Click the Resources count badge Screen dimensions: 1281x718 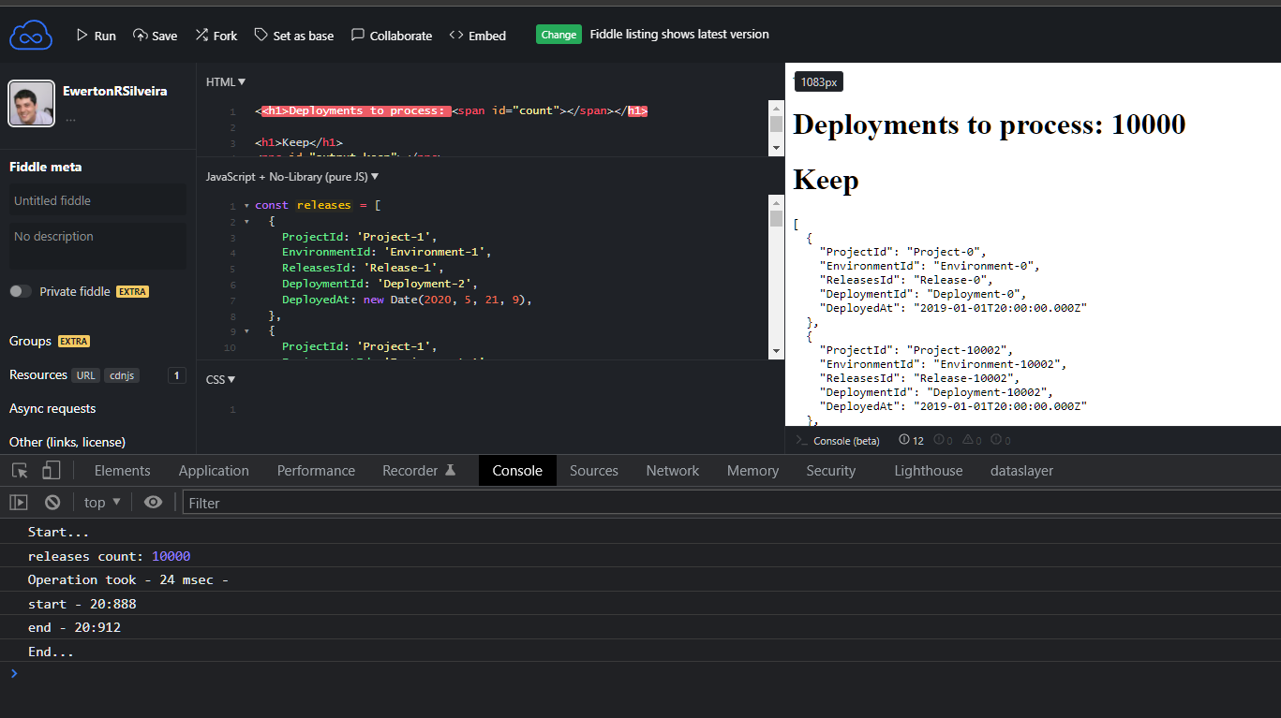click(176, 375)
